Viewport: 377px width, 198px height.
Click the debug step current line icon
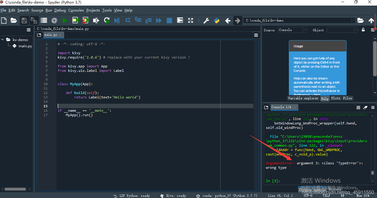coord(128,20)
